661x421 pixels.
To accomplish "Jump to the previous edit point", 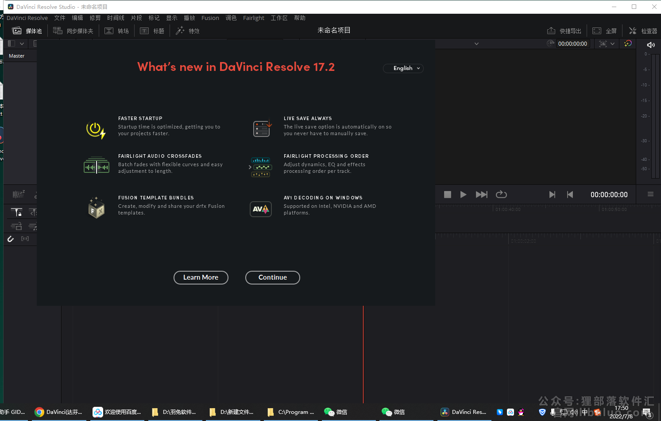I will pyautogui.click(x=570, y=195).
